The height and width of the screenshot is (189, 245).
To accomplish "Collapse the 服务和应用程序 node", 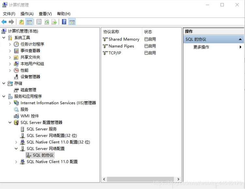I will coord(4,96).
